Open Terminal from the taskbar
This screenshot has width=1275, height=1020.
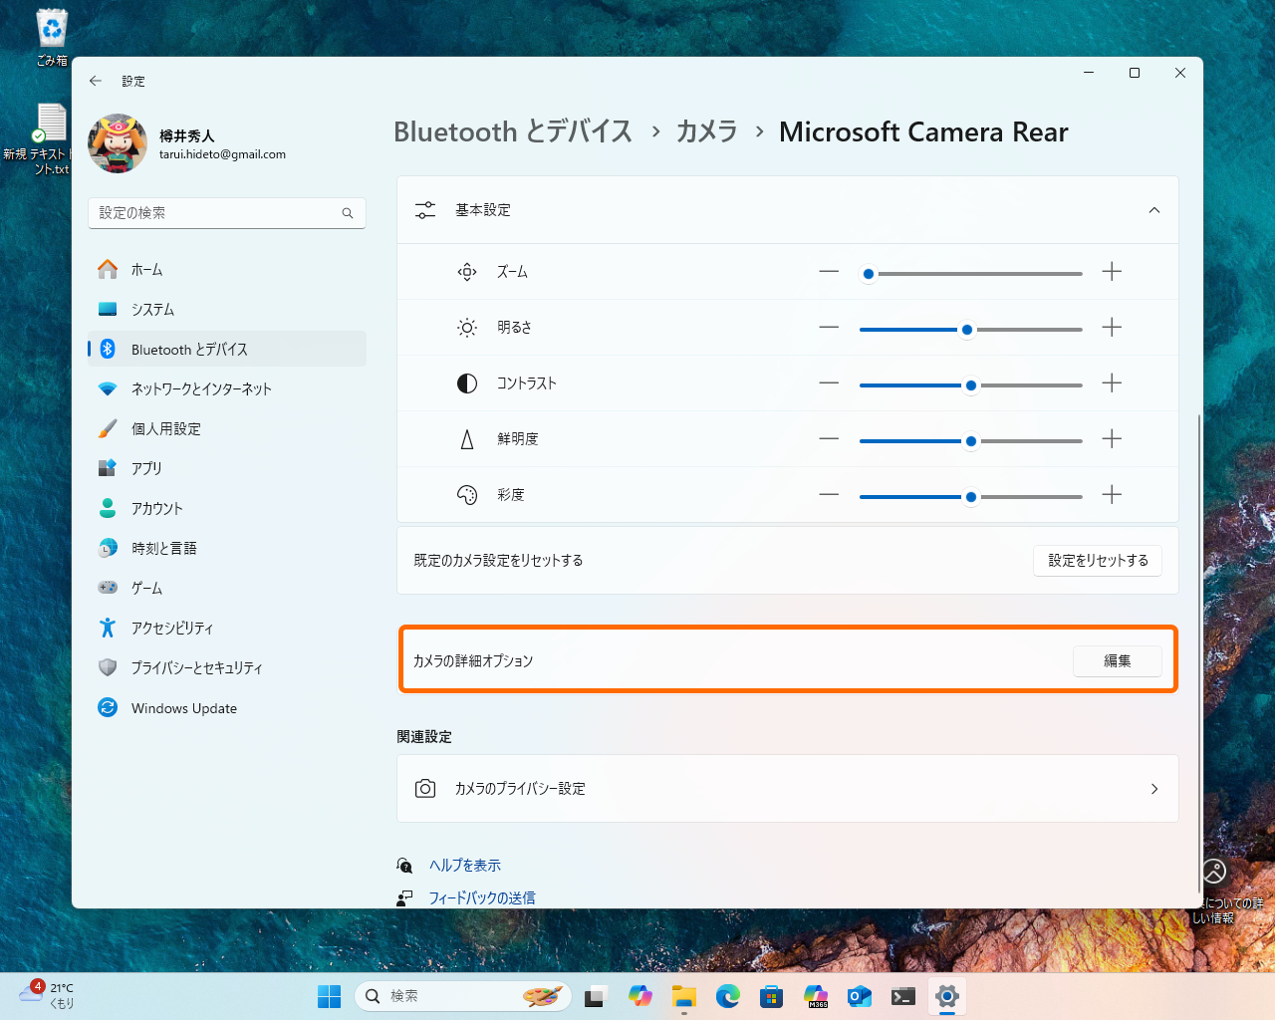click(903, 996)
